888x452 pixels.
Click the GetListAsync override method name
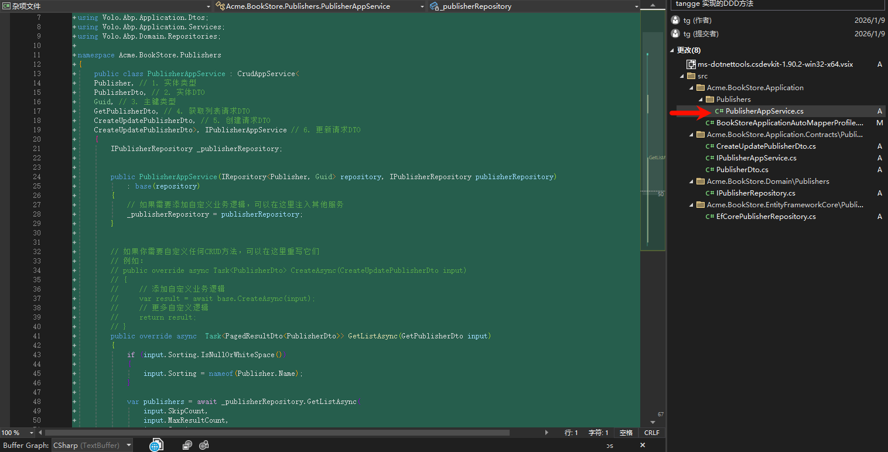click(373, 336)
